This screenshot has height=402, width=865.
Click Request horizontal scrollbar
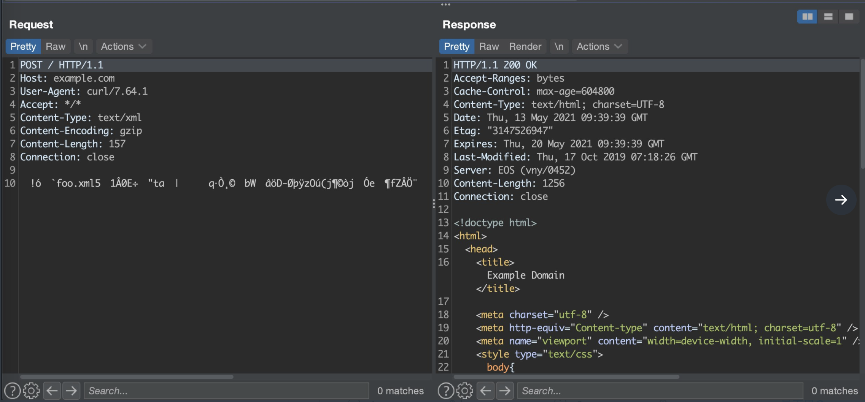tap(127, 377)
